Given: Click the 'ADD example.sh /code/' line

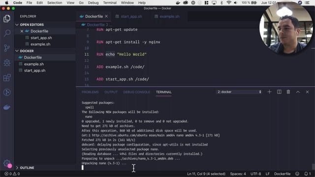Looking at the screenshot, I should pyautogui.click(x=120, y=67).
